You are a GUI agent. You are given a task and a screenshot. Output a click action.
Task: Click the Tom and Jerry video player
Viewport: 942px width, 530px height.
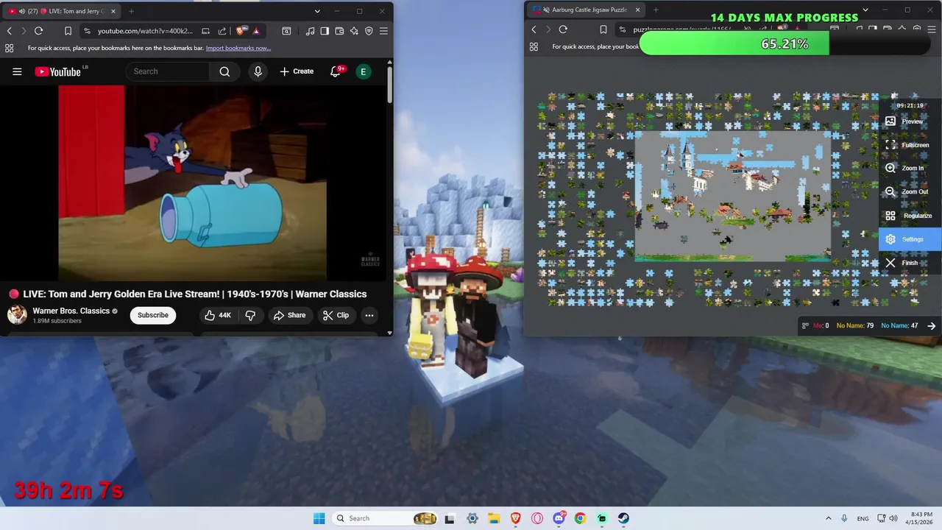(x=192, y=183)
